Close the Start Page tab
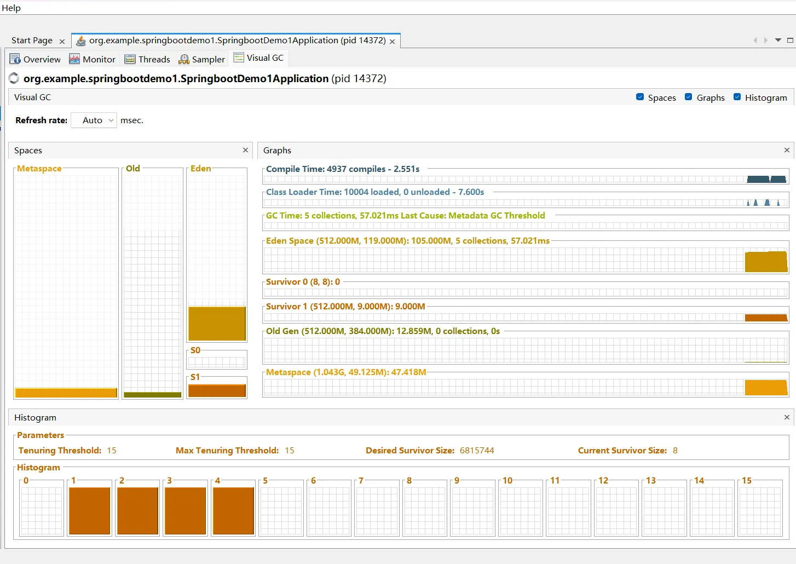Image resolution: width=796 pixels, height=564 pixels. (x=62, y=42)
